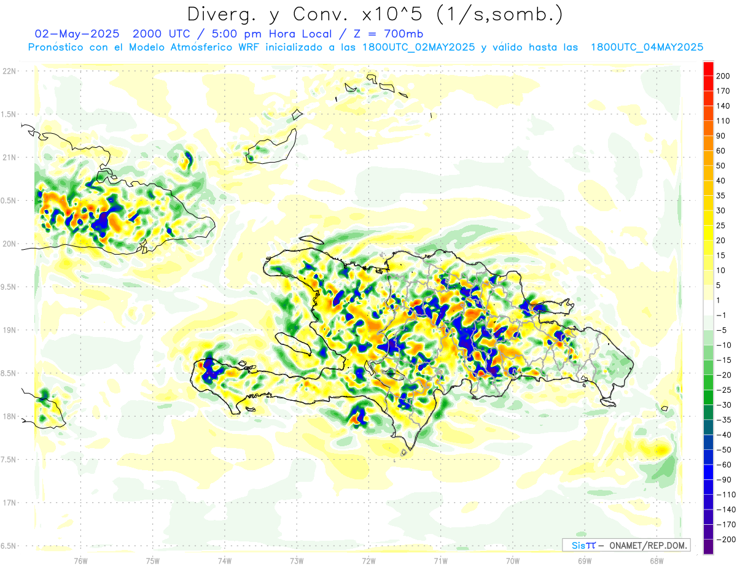
Task: Click the 71W longitude label
Action: [440, 560]
